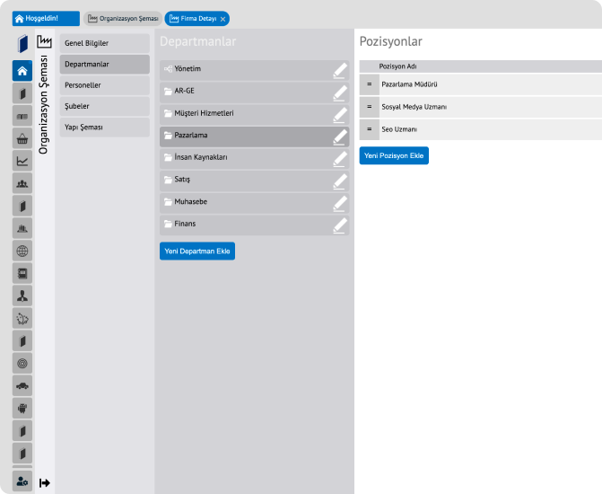This screenshot has width=602, height=494.
Task: Edit the Yönetim department pencil icon
Action: coord(340,71)
